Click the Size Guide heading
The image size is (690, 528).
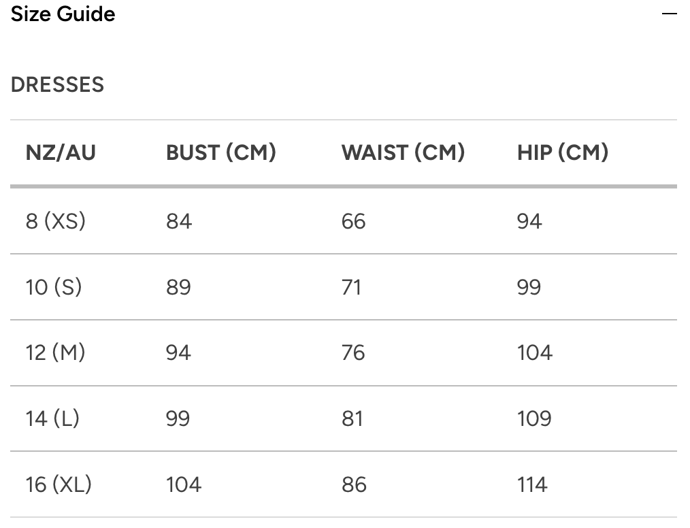point(63,14)
